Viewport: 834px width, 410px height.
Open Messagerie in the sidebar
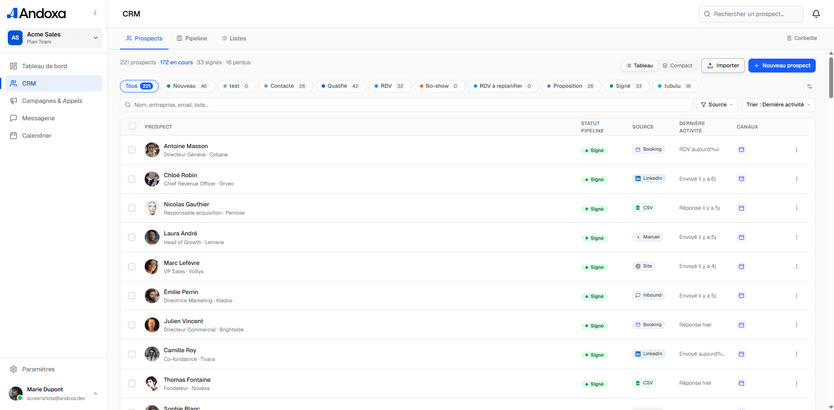coord(54,118)
